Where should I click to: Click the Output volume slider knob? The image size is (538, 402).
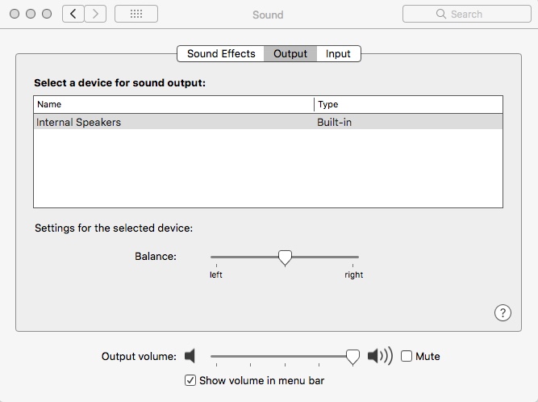tap(352, 356)
